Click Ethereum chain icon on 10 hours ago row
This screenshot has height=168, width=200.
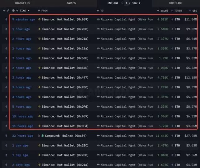[6, 116]
